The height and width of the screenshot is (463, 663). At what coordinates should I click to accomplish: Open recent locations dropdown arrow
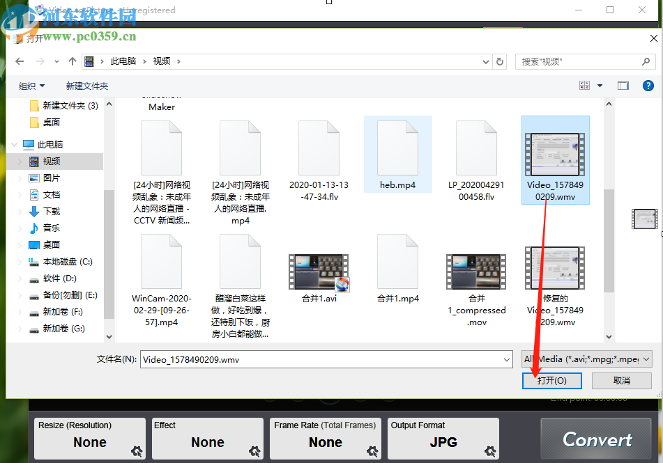(x=56, y=62)
